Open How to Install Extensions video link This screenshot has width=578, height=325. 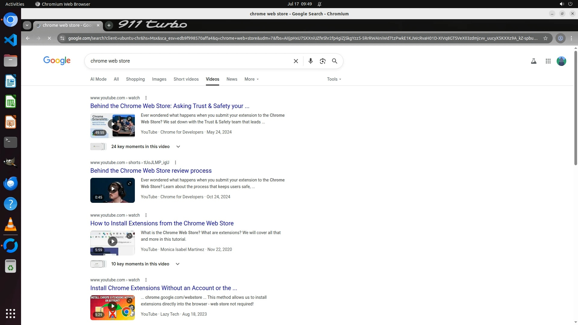coord(162,223)
